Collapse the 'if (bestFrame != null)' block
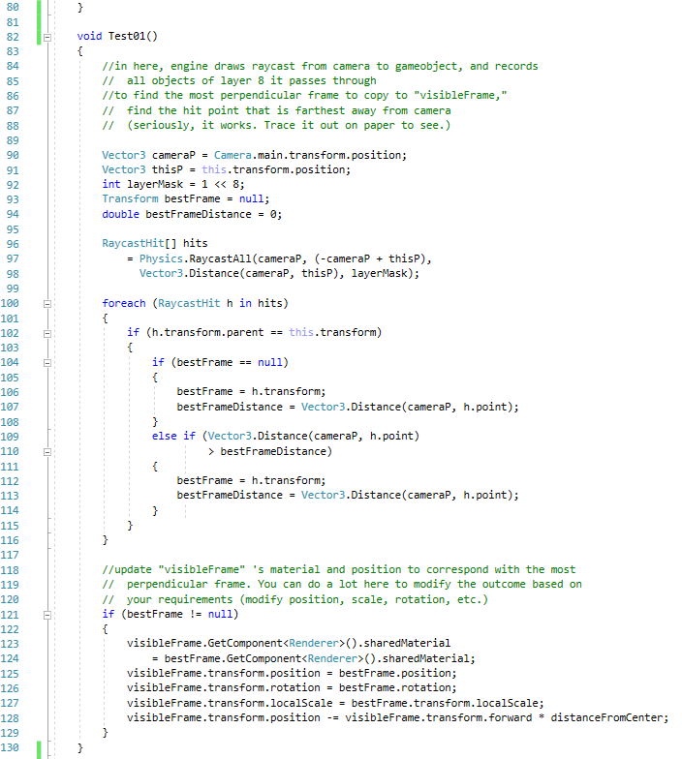 pos(46,614)
